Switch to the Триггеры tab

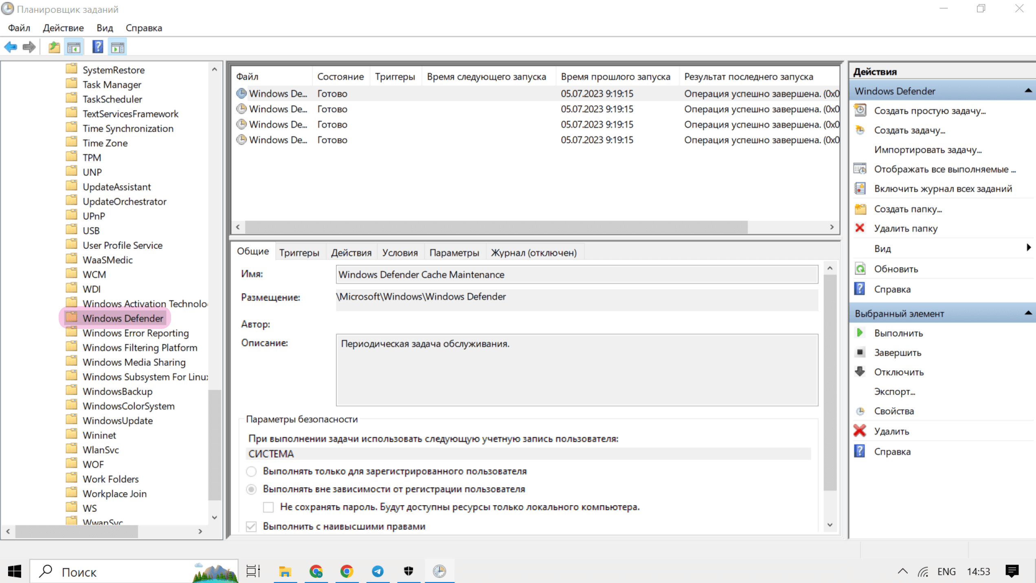click(299, 252)
